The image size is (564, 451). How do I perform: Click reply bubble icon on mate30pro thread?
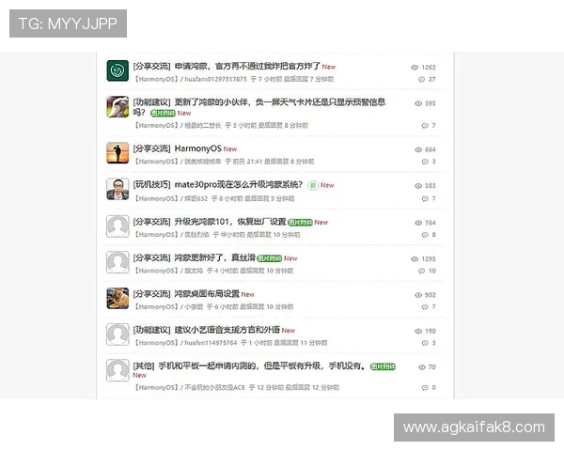[x=425, y=198]
